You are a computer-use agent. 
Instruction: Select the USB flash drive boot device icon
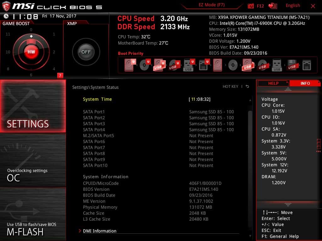188,65
